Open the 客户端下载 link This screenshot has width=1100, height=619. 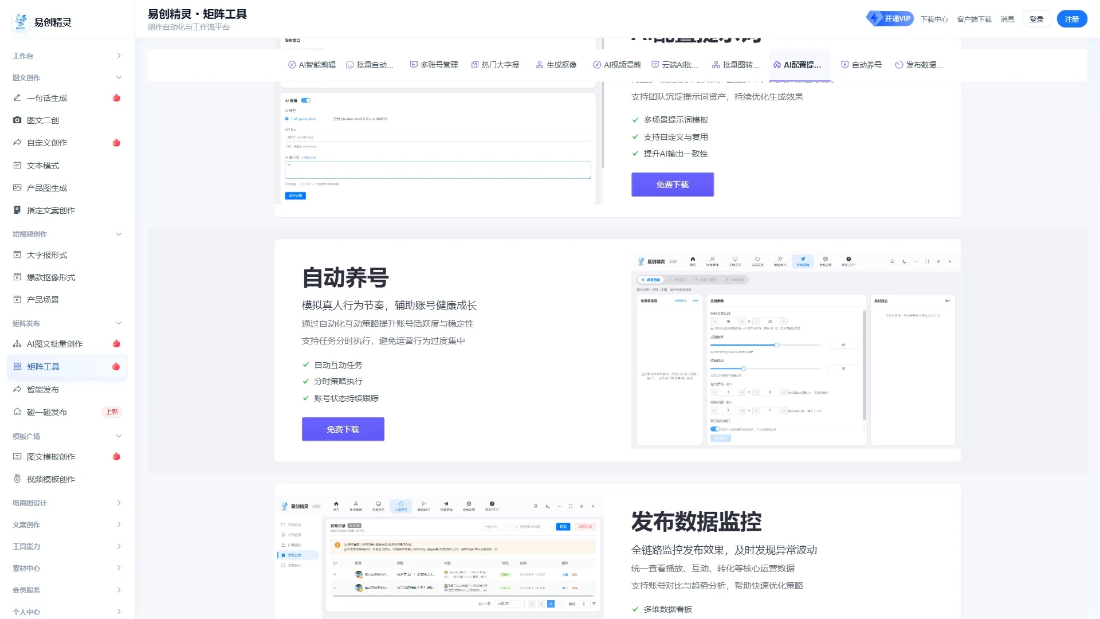click(974, 19)
